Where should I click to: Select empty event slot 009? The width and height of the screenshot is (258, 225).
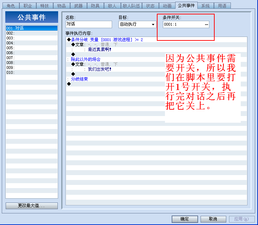(x=32, y=67)
